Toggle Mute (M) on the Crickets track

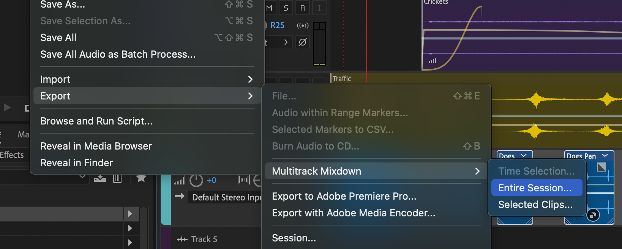click(269, 8)
